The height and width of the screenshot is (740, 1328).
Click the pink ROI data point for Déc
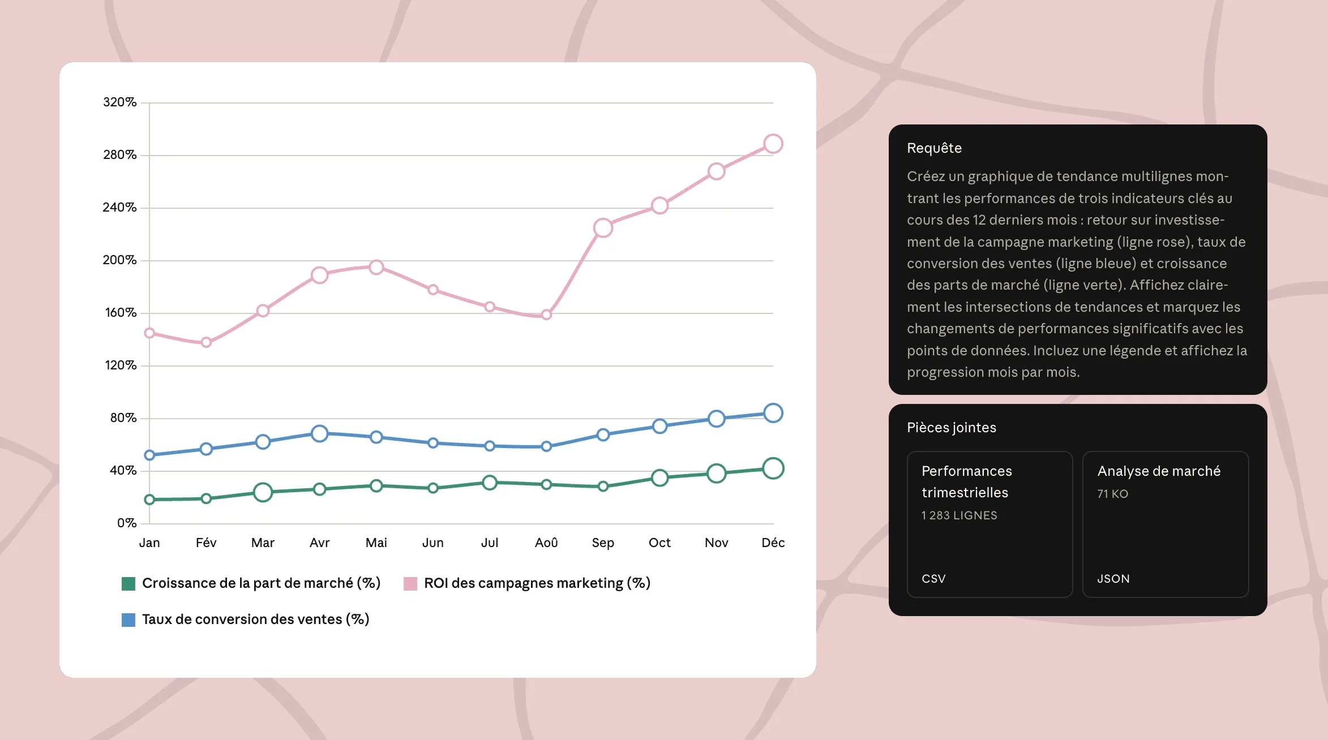pos(773,144)
